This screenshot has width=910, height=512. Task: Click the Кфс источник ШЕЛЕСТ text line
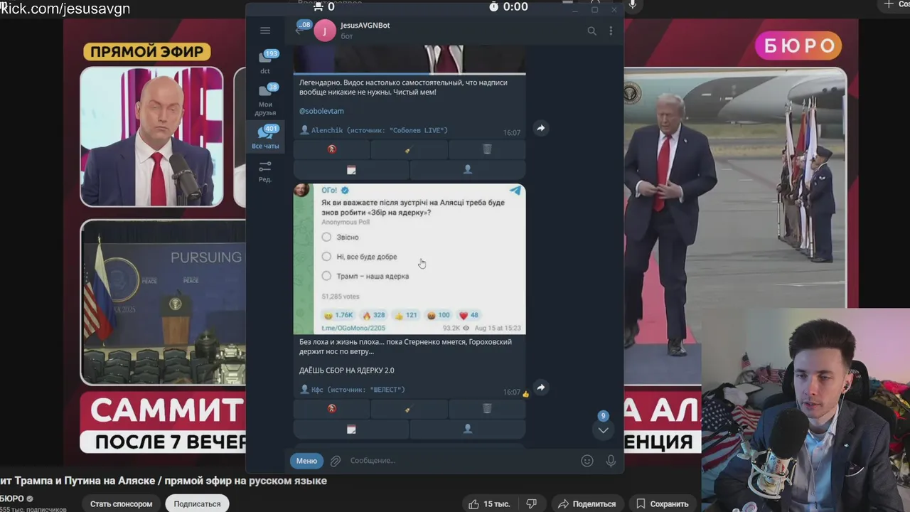[353, 390]
